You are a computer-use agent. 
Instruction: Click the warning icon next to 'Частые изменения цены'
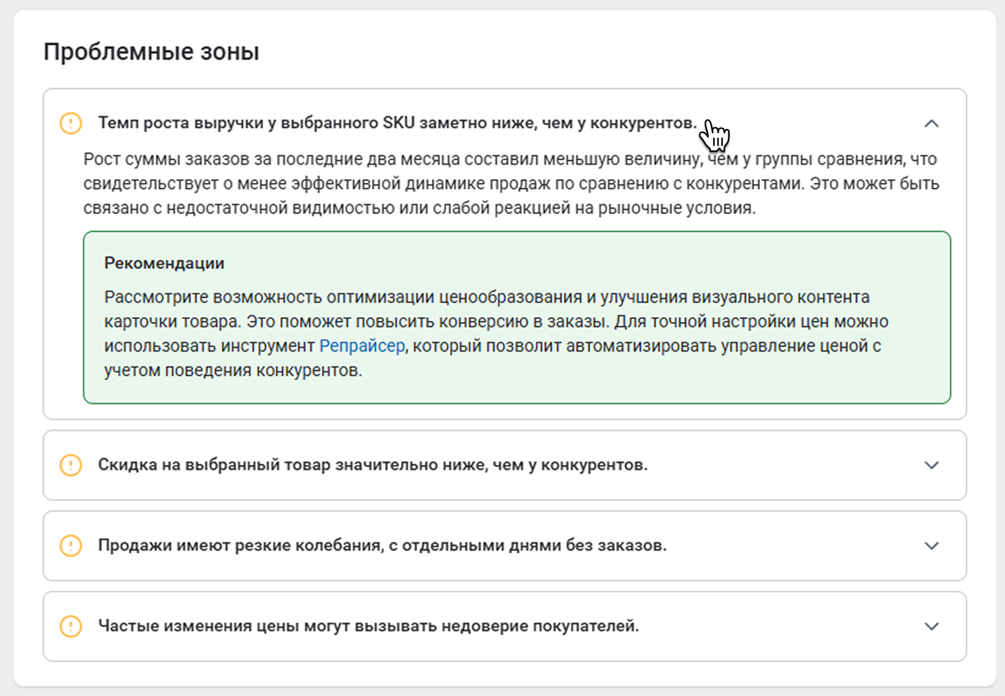pyautogui.click(x=71, y=626)
